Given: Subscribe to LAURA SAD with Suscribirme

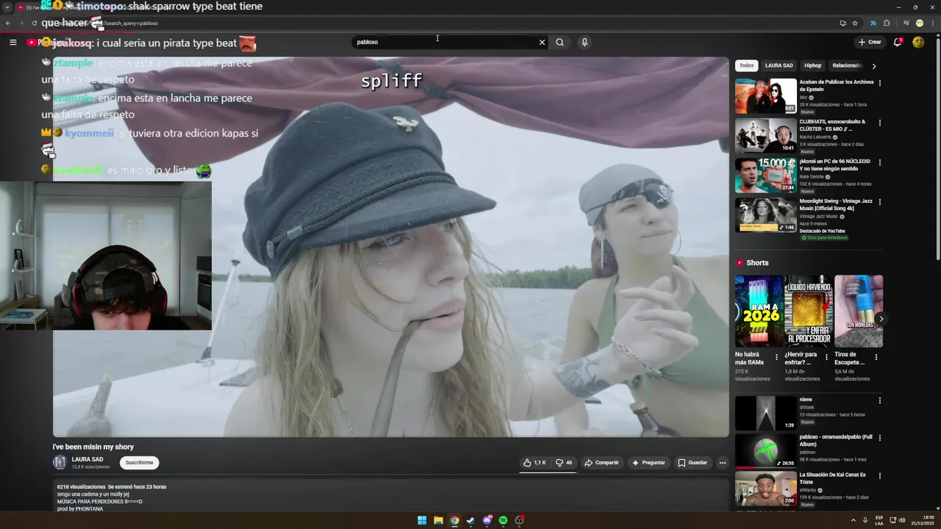Looking at the screenshot, I should 139,463.
